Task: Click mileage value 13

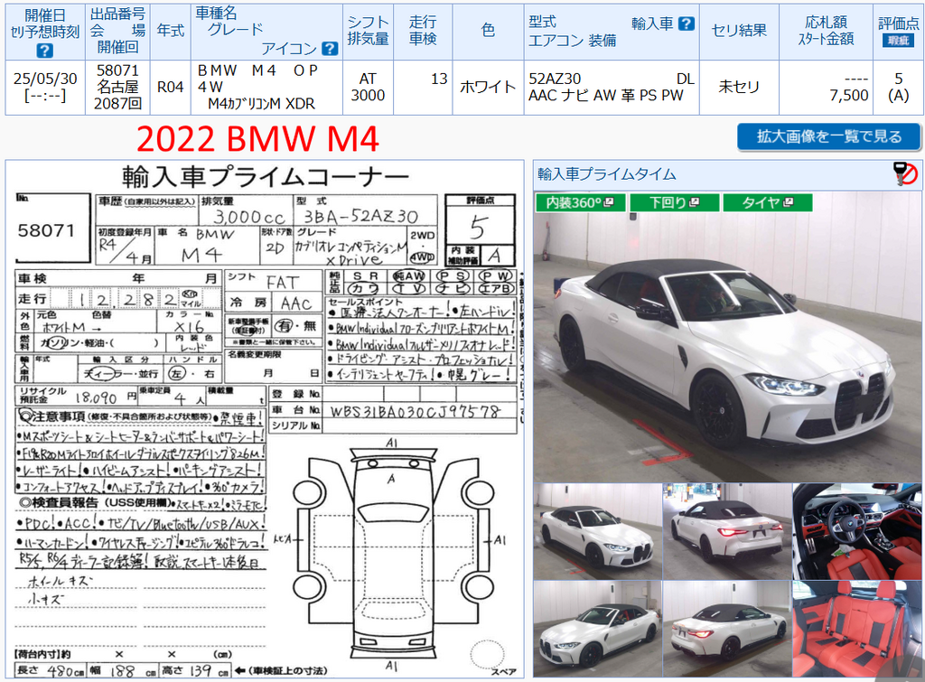Action: pyautogui.click(x=439, y=79)
